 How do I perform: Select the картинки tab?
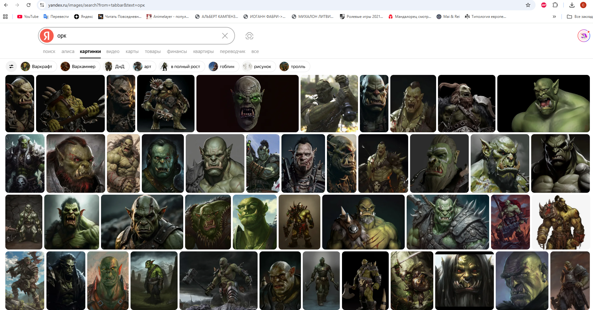click(90, 51)
